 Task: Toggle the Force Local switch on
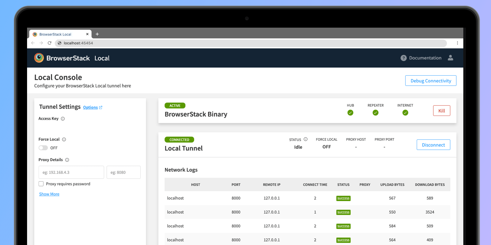click(43, 148)
